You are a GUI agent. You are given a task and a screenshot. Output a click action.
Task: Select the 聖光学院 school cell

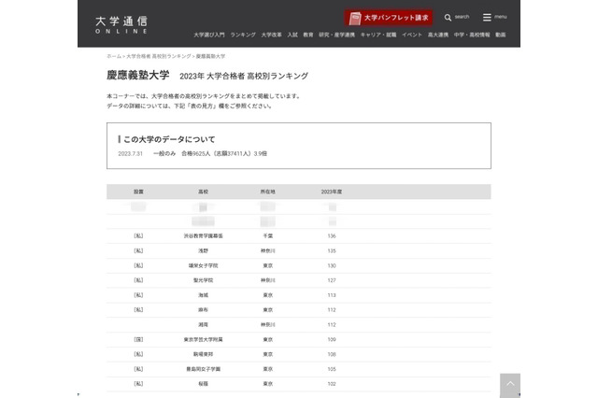pos(204,280)
